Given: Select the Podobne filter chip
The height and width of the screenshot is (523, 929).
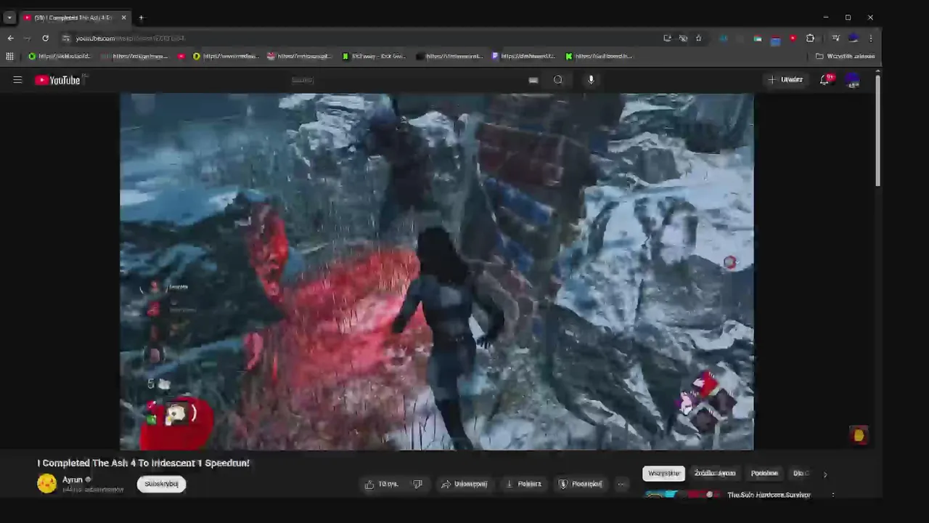Looking at the screenshot, I should (764, 473).
